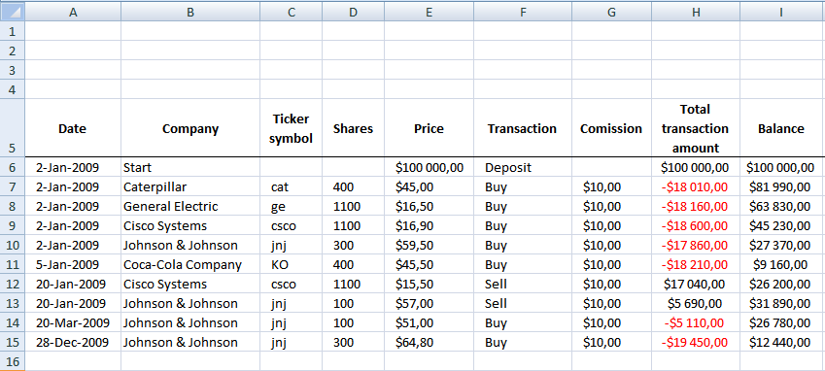Click the Ticker symbol header cell
Screen dimensions: 825x371
[x=291, y=127]
